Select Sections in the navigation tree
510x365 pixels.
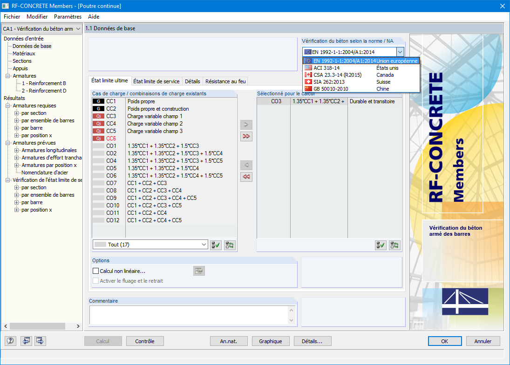(22, 61)
